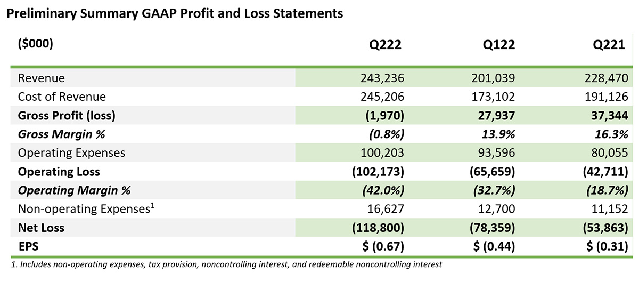Click the Q221 gross margin 16.3%
The width and height of the screenshot is (639, 281).
point(611,134)
